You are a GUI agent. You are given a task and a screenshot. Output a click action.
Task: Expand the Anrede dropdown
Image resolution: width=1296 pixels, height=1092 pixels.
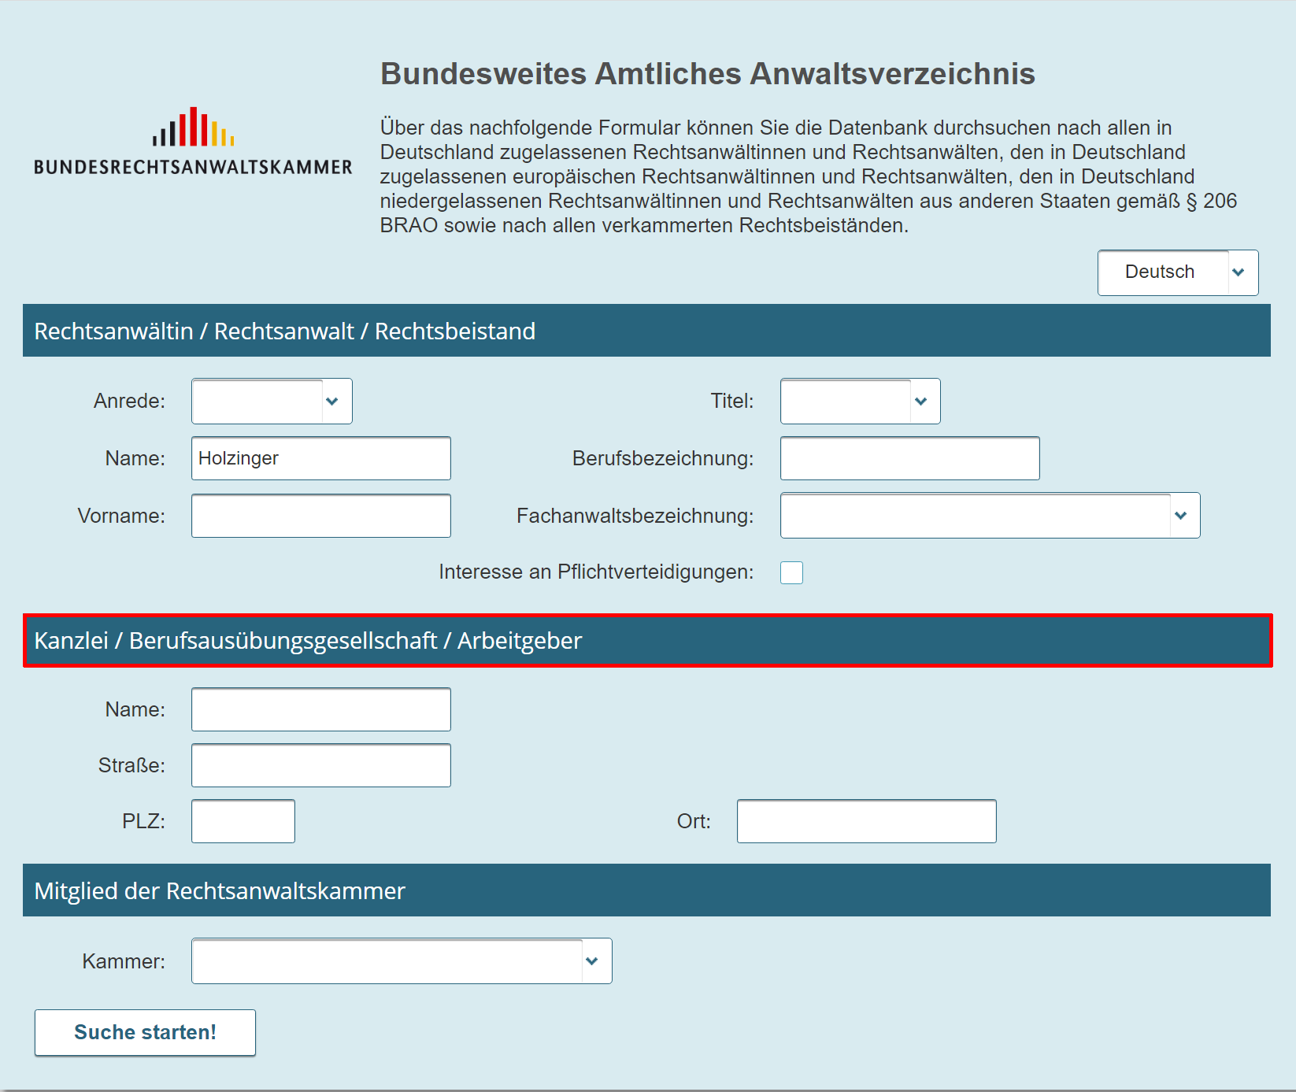tap(272, 402)
